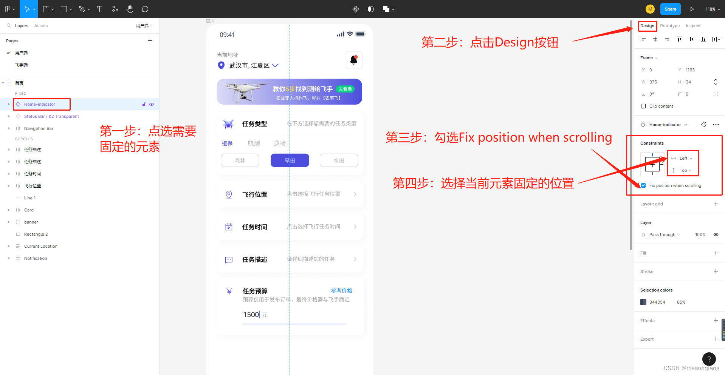Open the Comment tool
The height and width of the screenshot is (375, 725).
(145, 9)
